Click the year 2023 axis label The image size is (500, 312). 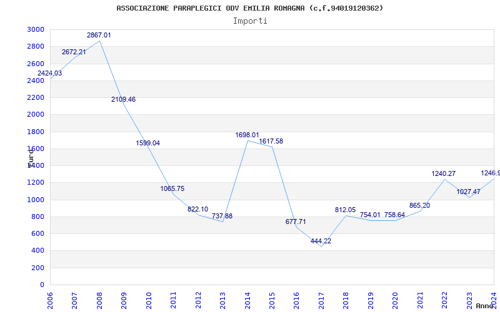point(469,301)
